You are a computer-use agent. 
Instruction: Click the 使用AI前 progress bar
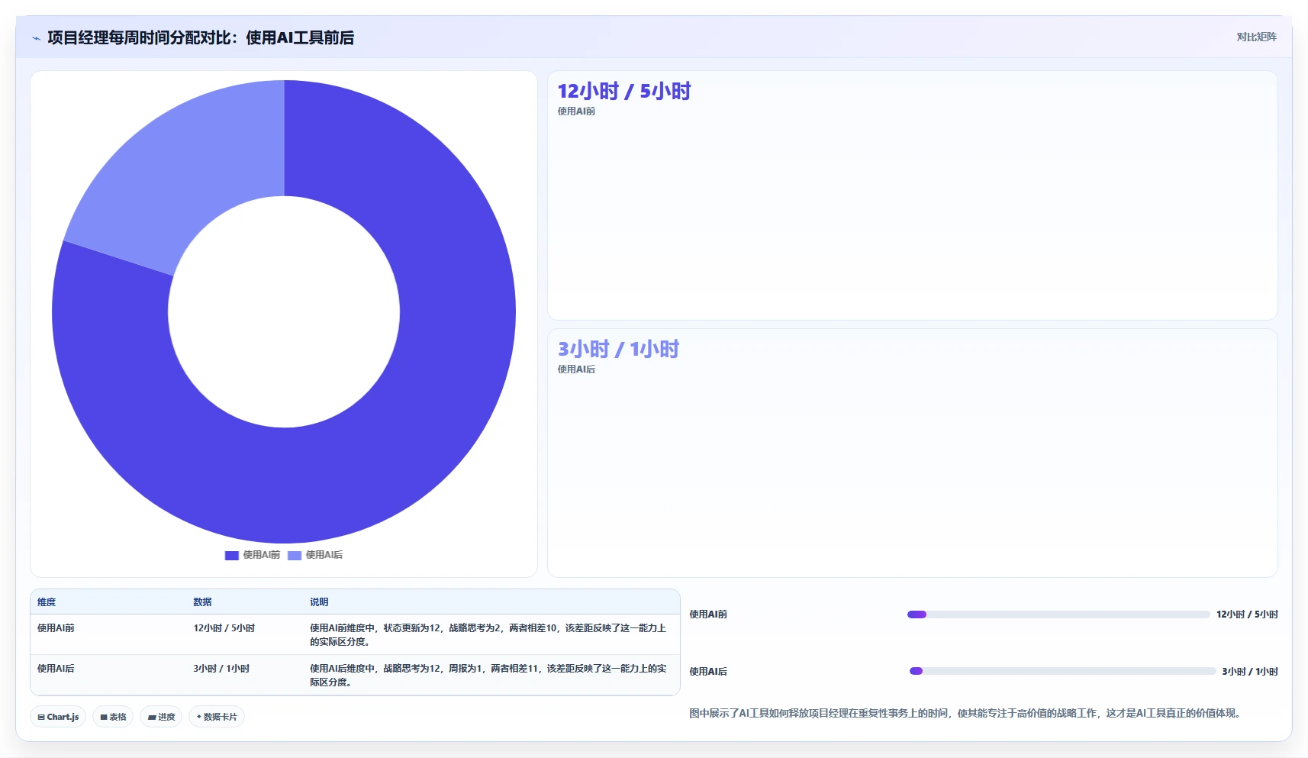point(1058,614)
